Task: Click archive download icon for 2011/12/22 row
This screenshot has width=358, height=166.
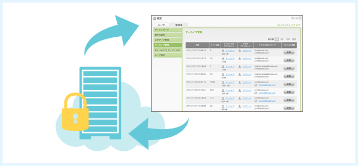Action: click(x=223, y=51)
